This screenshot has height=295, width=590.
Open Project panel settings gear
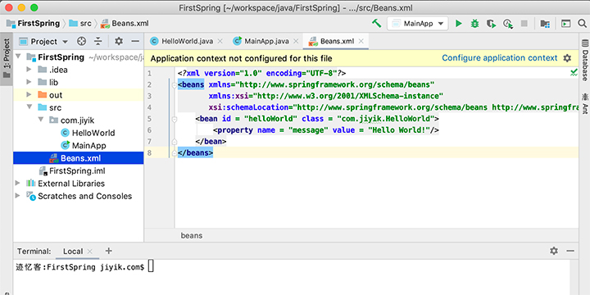pyautogui.click(x=119, y=42)
